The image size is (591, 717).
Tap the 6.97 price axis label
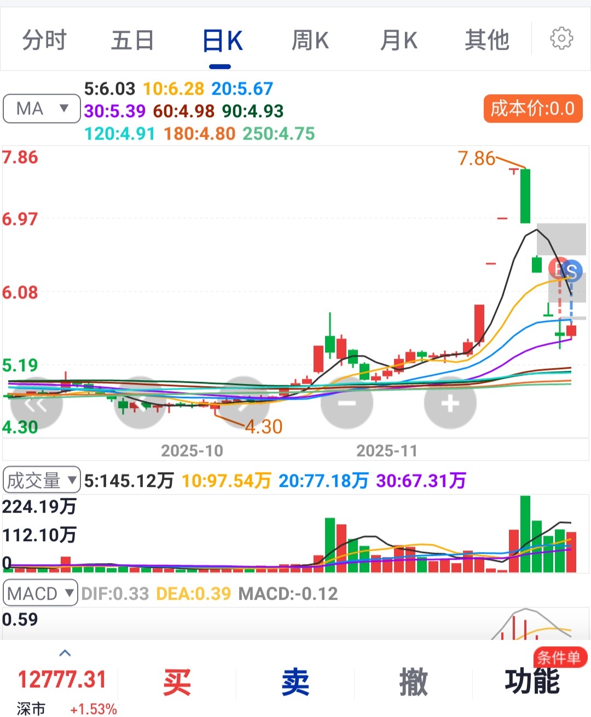click(20, 220)
